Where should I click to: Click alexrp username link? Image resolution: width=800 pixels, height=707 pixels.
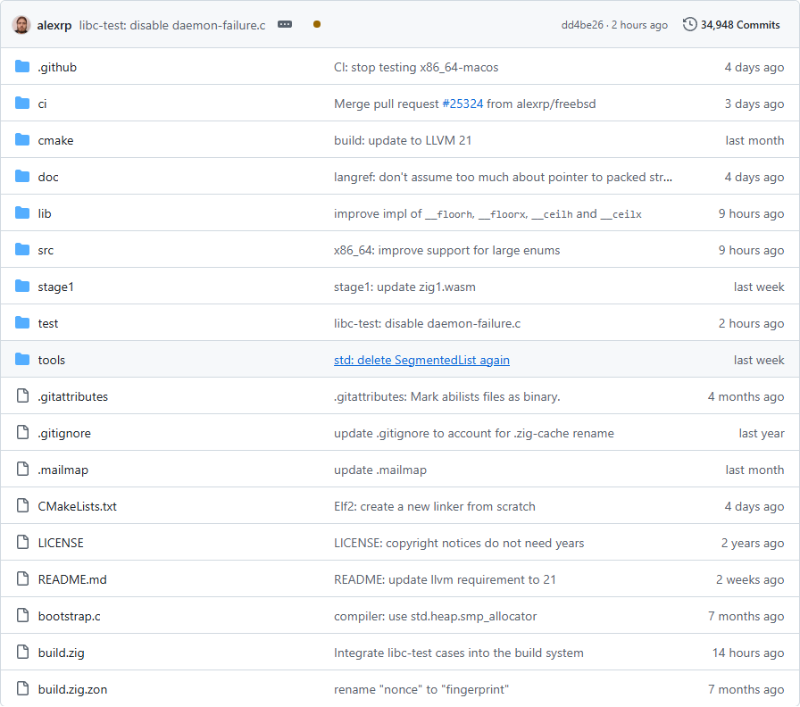click(54, 25)
